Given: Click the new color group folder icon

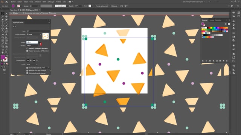Looking at the screenshot, I should [220, 61].
